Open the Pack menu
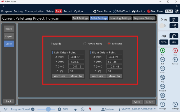 pyautogui.click(x=59, y=11)
